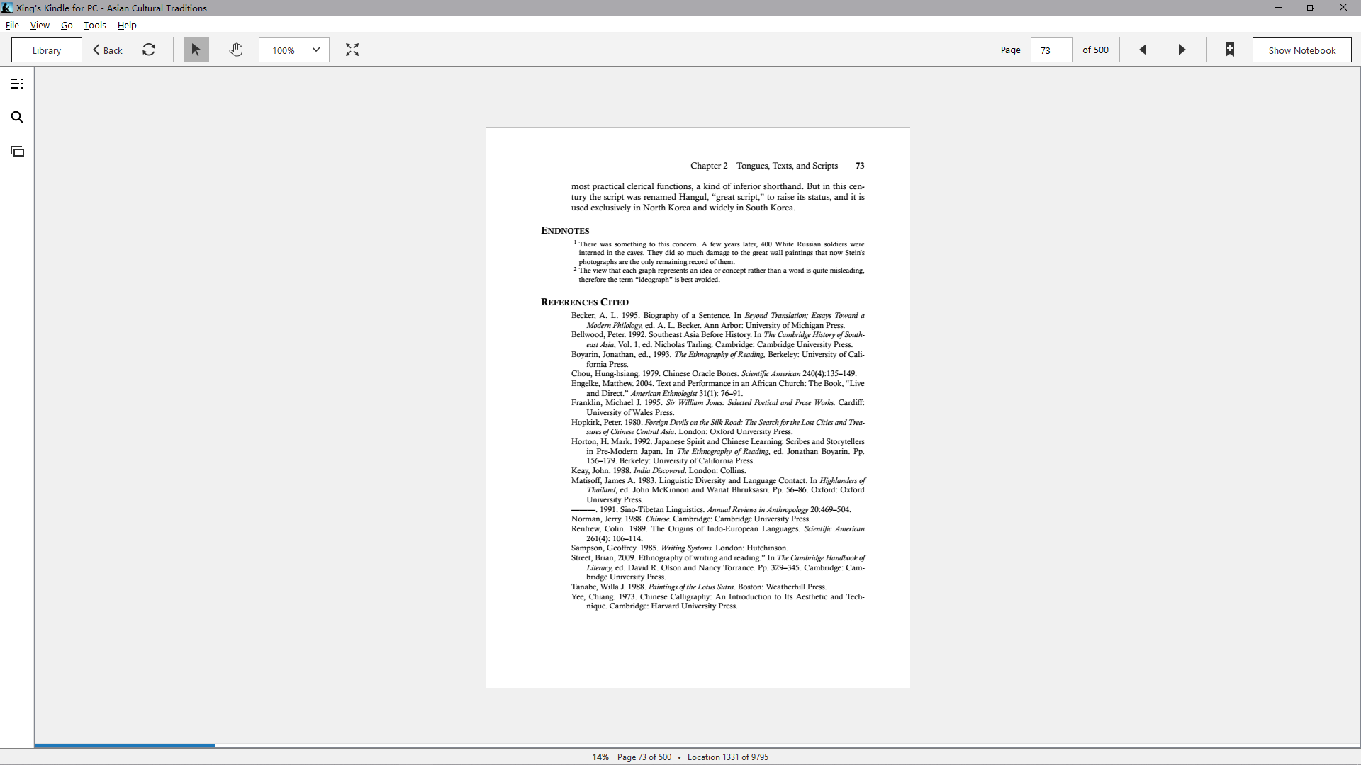Viewport: 1361px width, 765px height.
Task: Close the Kindle for PC window
Action: pos(1343,8)
